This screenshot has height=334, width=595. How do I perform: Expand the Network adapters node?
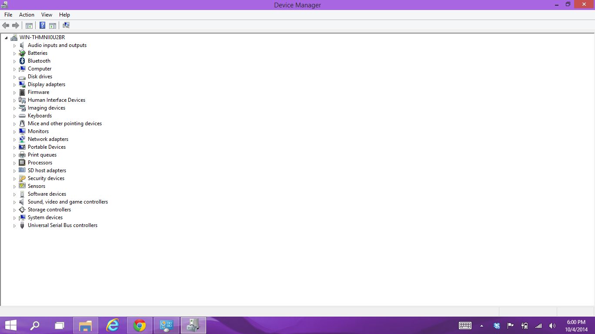[x=14, y=140]
